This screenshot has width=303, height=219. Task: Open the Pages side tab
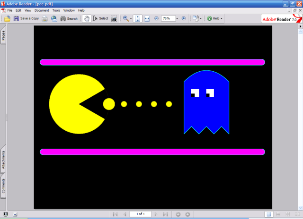coord(3,35)
